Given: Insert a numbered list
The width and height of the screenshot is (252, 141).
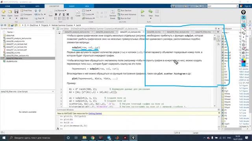Looking at the screenshot, I should coord(60,18).
